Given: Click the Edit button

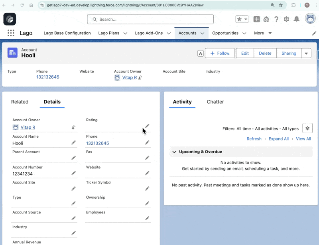Looking at the screenshot, I should 245,53.
